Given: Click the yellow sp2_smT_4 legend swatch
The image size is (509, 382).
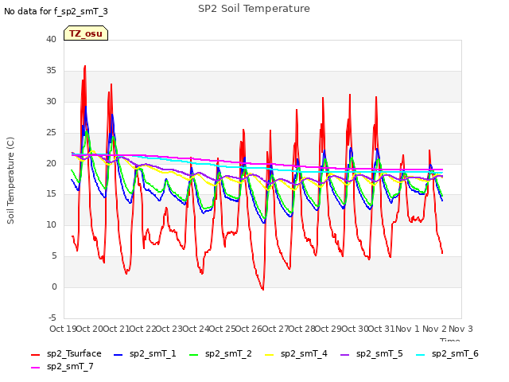Looking at the screenshot, I should (x=269, y=355).
